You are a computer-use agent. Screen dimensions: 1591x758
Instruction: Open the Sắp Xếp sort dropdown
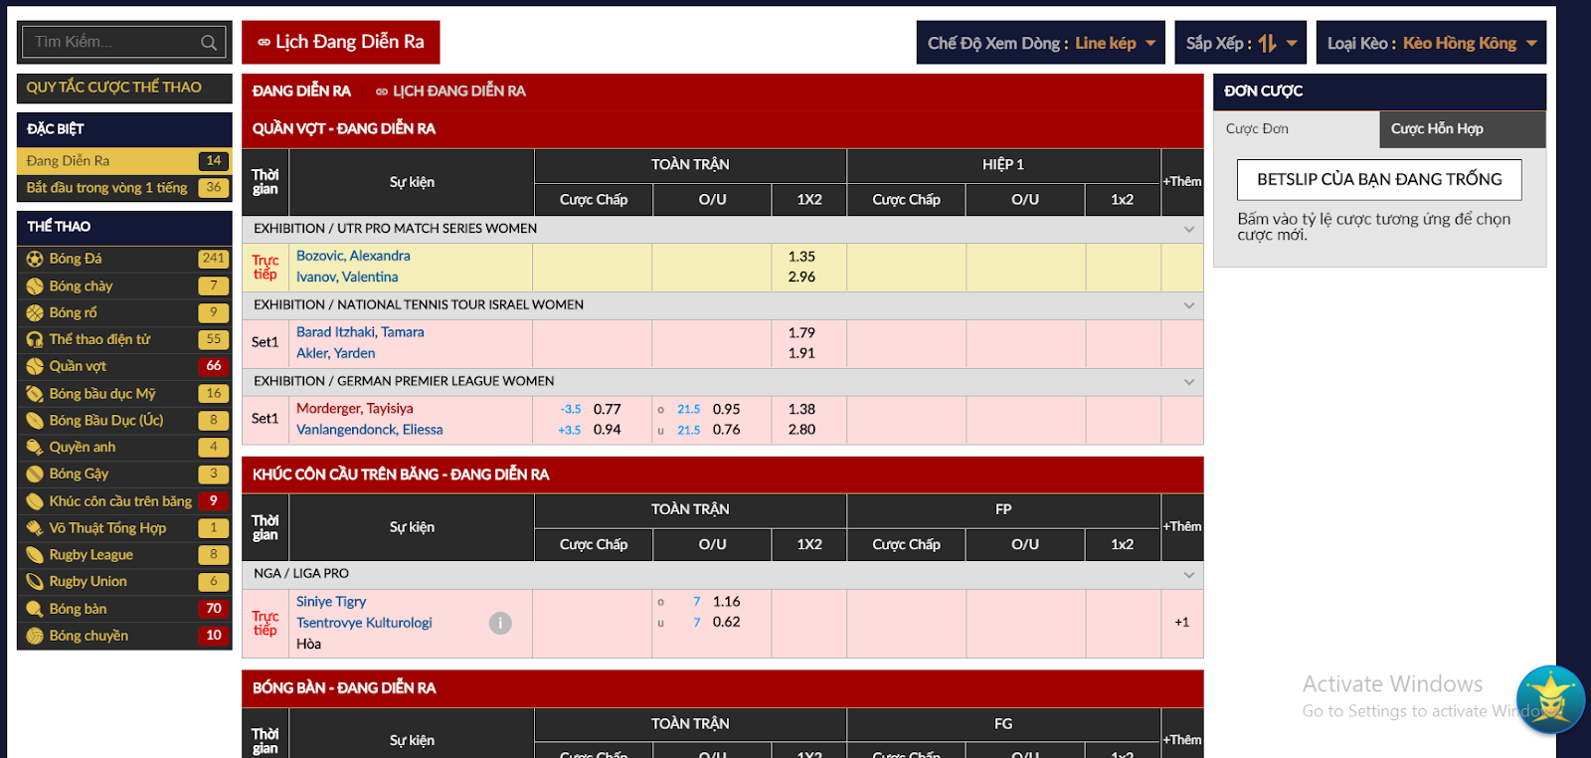click(1240, 43)
